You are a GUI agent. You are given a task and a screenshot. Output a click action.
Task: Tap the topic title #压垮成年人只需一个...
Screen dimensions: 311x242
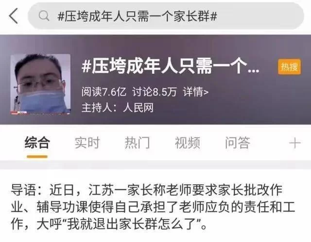pyautogui.click(x=170, y=66)
